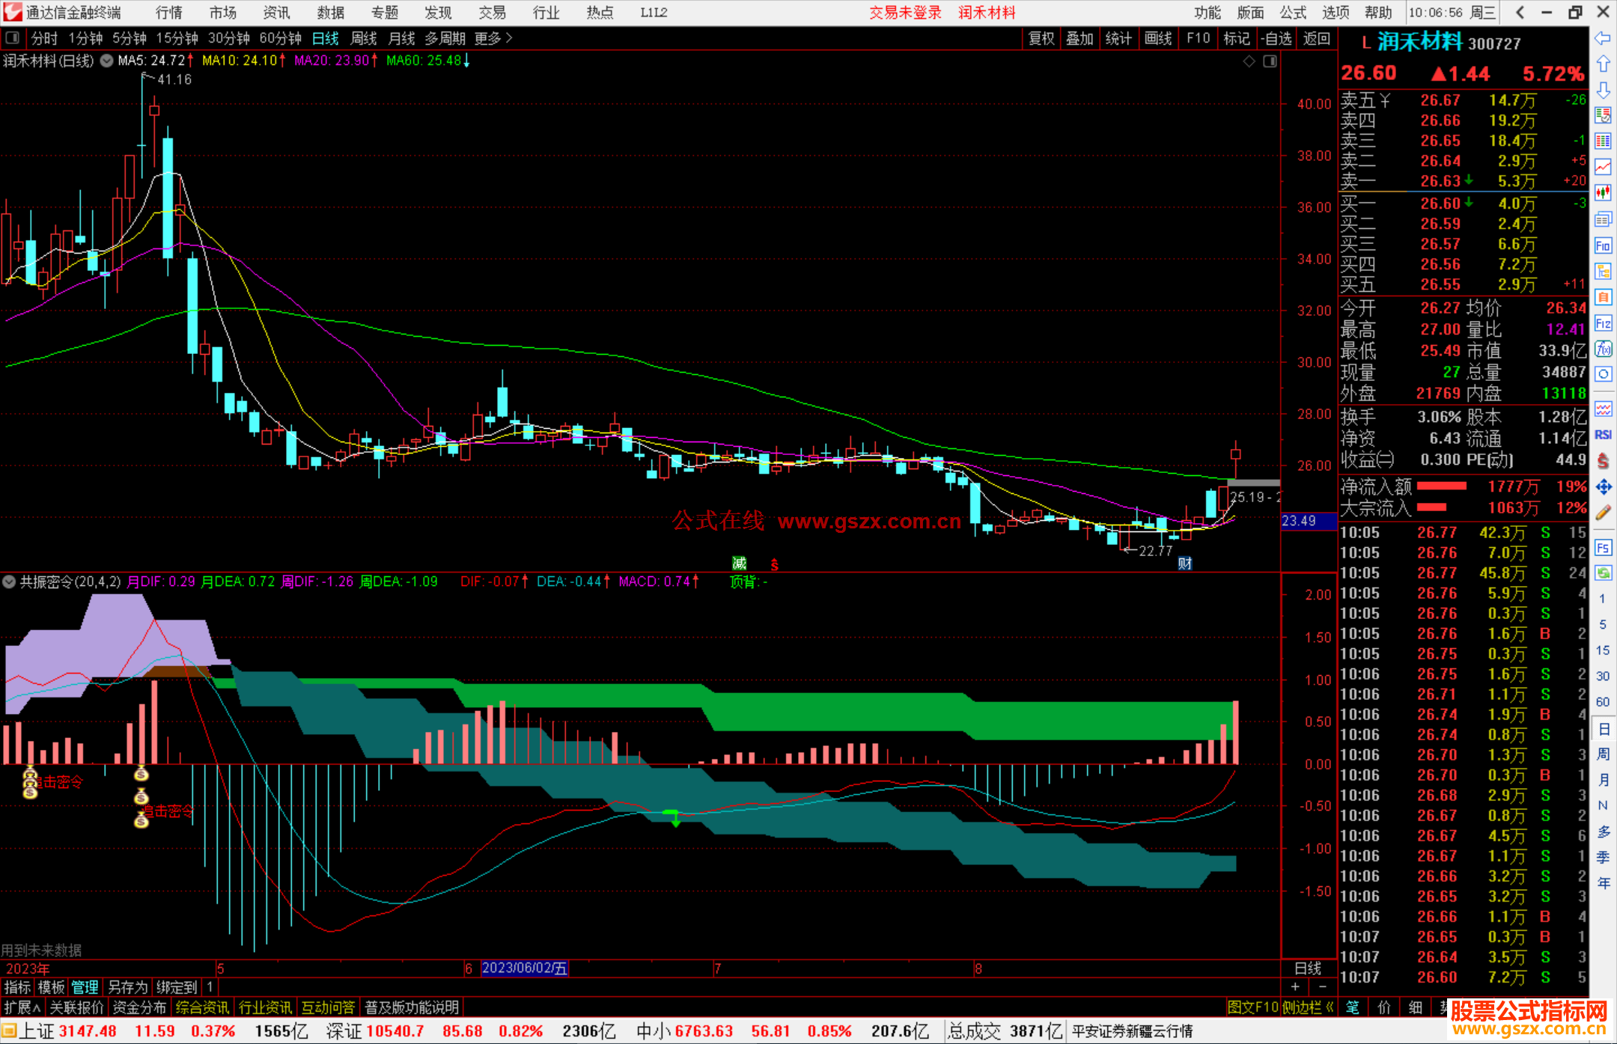Click the up arrow sidebar icon
The width and height of the screenshot is (1617, 1044).
click(1603, 64)
